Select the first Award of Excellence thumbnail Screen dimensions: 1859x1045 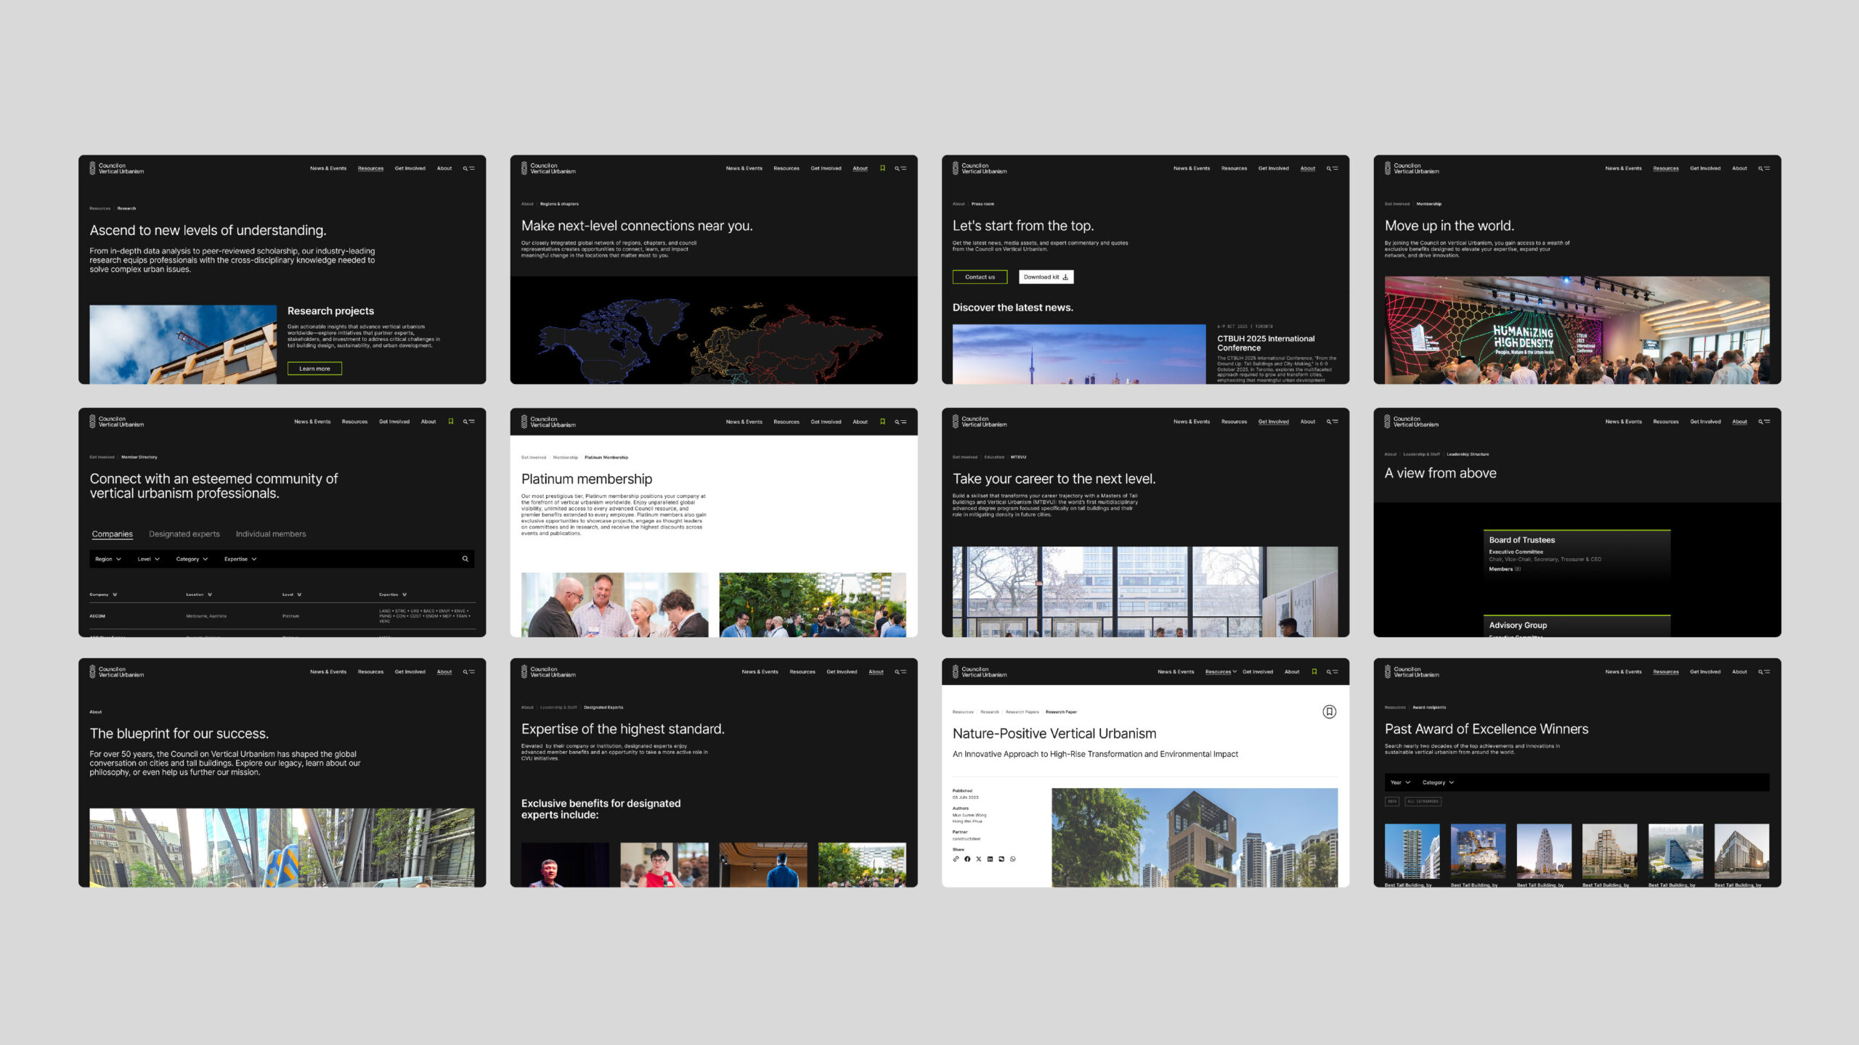click(x=1412, y=853)
